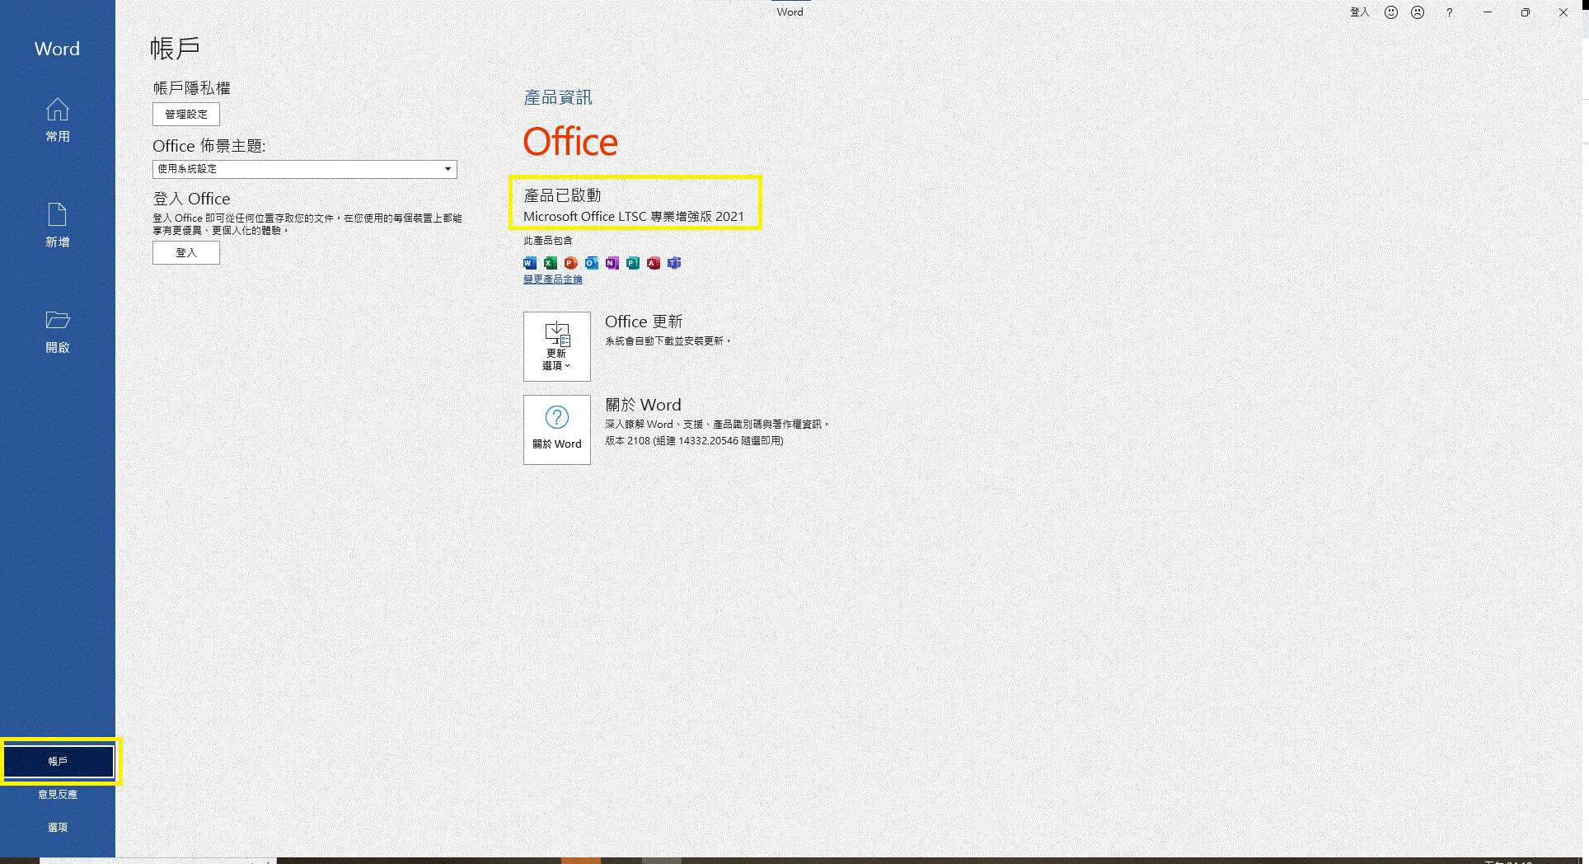Screen dimensions: 1589x864
Task: Open Help with the question mark icon
Action: [x=1449, y=12]
